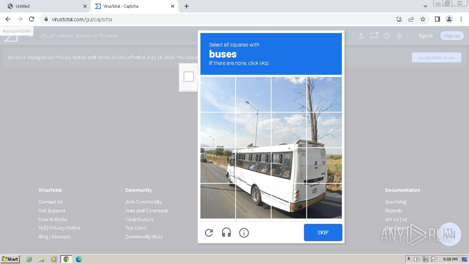Bookmark this page with star icon

[423, 19]
